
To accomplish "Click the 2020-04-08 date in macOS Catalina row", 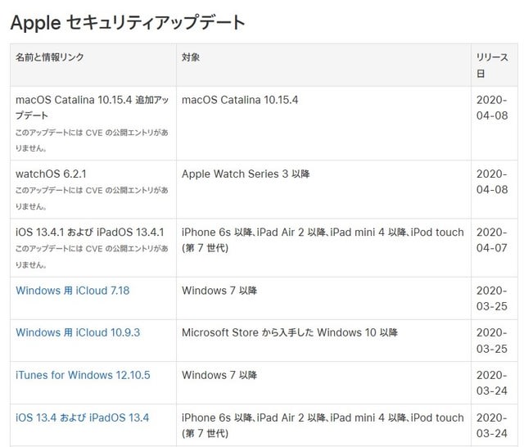I will [x=492, y=107].
